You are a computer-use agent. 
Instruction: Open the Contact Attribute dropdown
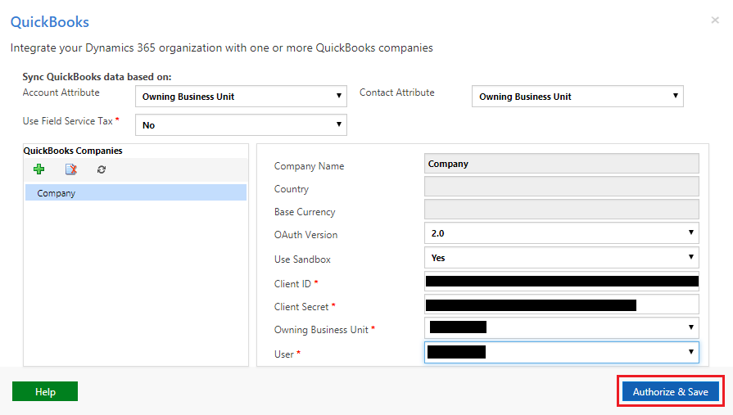577,97
